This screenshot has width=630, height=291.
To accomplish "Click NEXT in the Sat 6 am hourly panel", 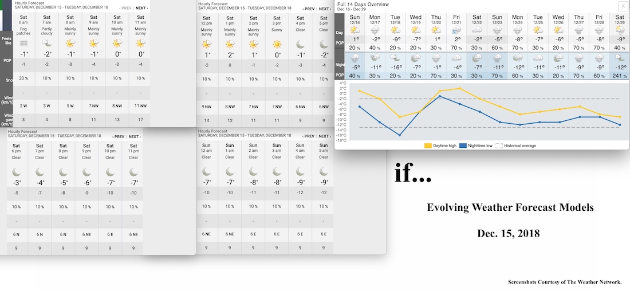I will (141, 8).
